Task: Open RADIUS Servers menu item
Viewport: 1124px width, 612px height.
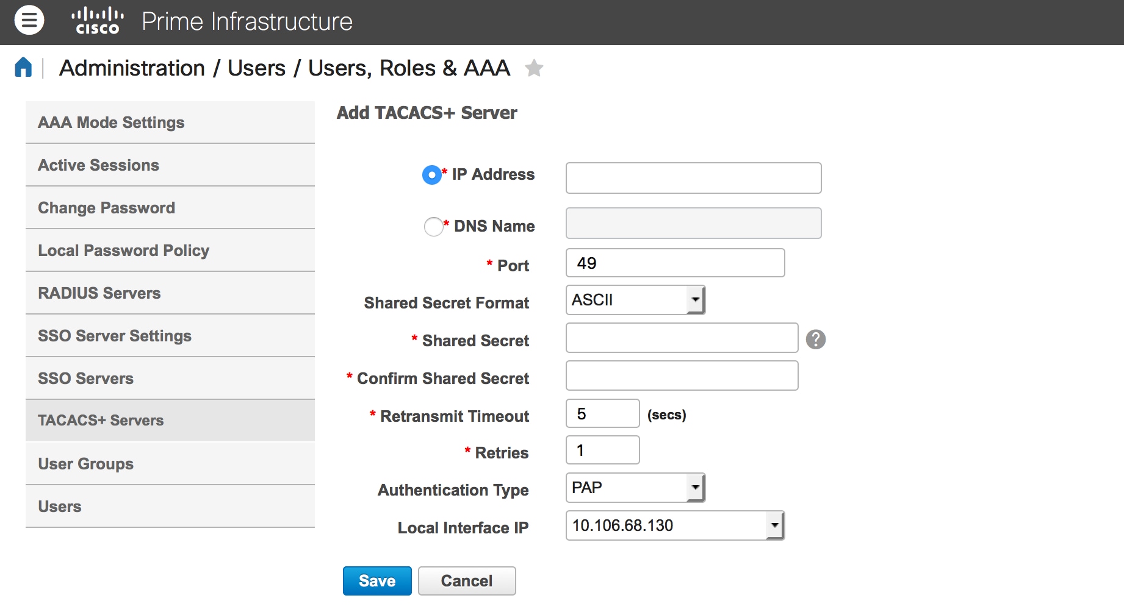Action: click(x=170, y=293)
